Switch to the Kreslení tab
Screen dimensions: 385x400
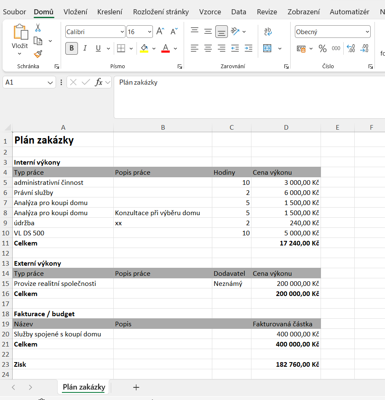point(110,12)
